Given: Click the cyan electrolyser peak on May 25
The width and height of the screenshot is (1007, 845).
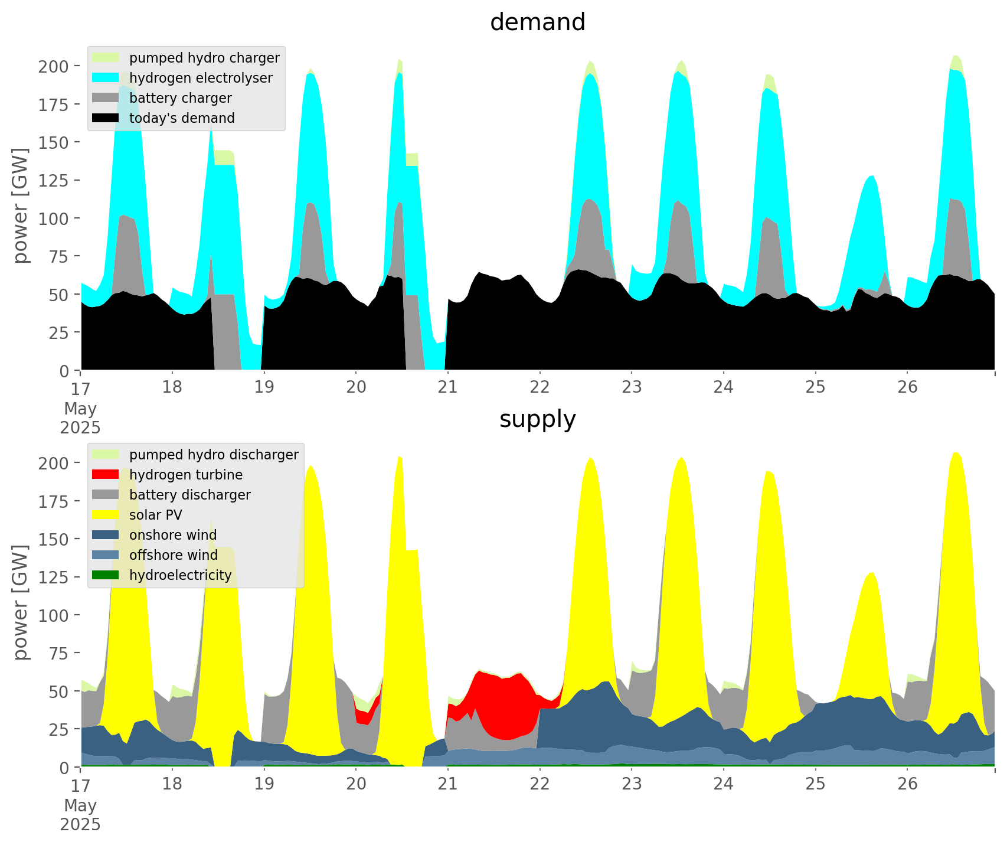Looking at the screenshot, I should [870, 236].
